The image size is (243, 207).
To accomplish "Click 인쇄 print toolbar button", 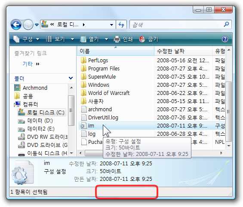I will 123,39.
